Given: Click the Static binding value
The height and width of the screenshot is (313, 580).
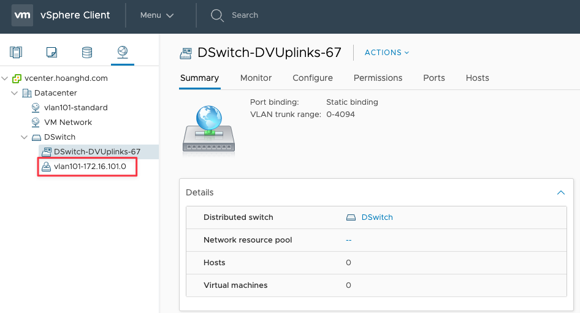Looking at the screenshot, I should tap(352, 102).
